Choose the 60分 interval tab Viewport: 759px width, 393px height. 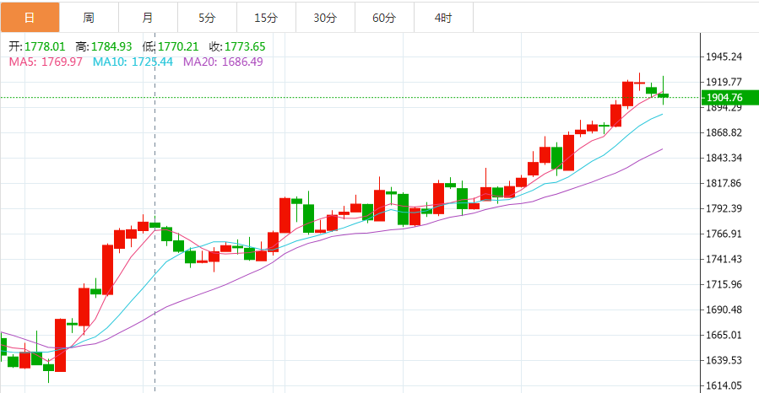point(384,18)
